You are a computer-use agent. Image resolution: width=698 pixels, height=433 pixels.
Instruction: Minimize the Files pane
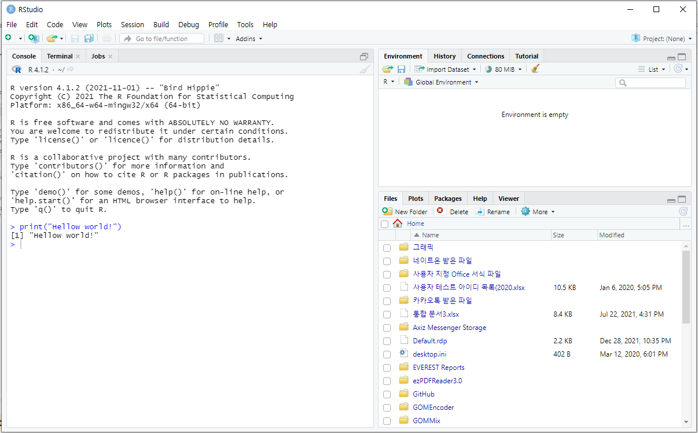tap(671, 200)
